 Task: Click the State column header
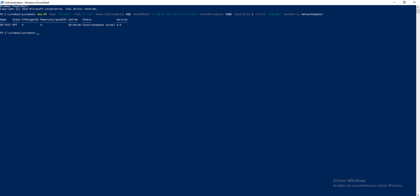pos(16,19)
